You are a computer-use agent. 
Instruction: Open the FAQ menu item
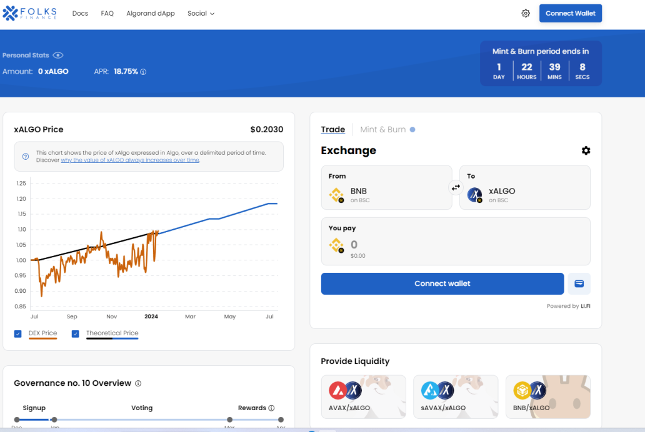[107, 13]
